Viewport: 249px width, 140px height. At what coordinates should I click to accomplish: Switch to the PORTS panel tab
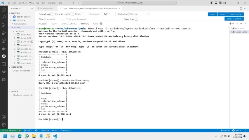97,24
